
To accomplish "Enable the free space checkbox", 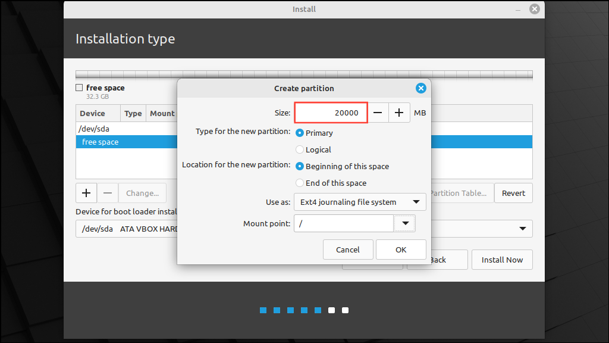I will point(79,88).
